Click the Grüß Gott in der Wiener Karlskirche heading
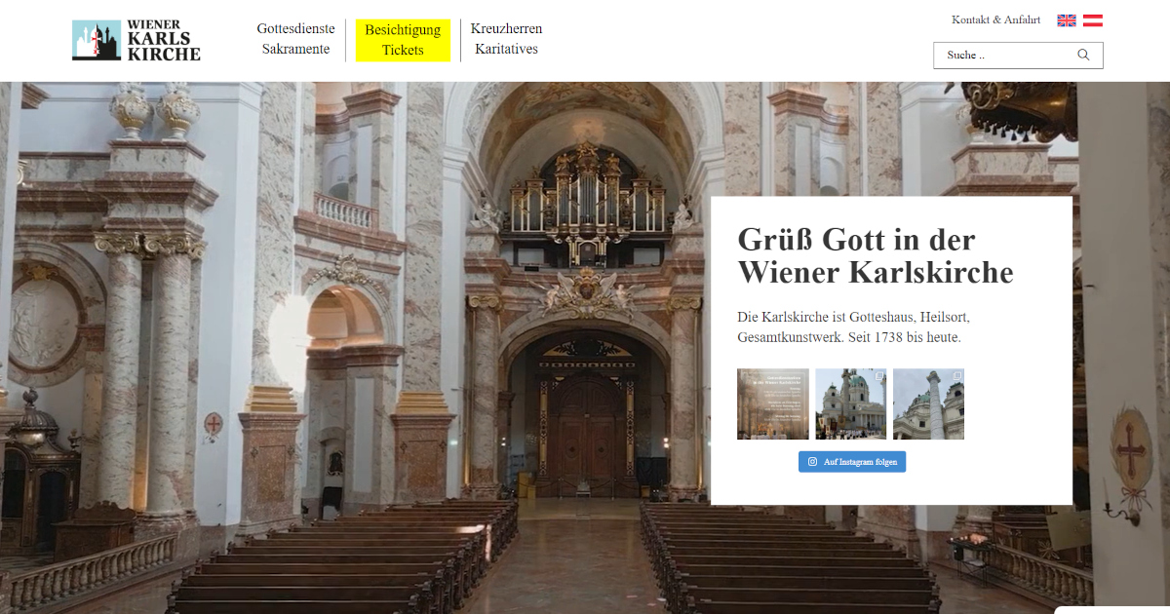Viewport: 1170px width, 614px height. 876,255
